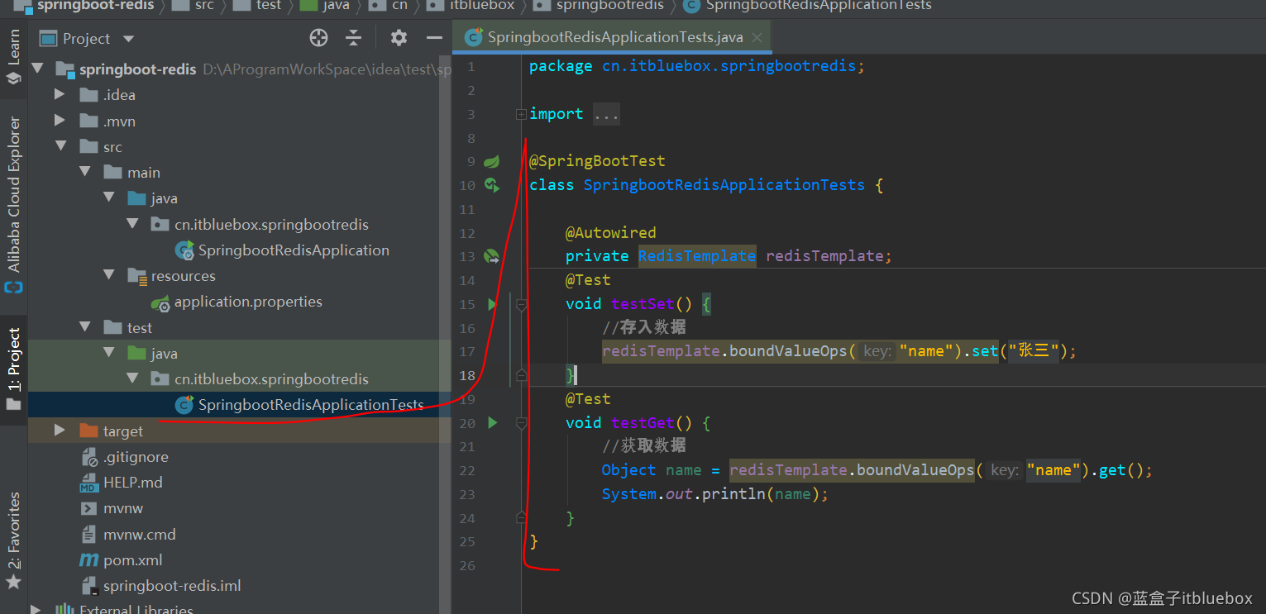Select springboot-redis.iml file

[x=172, y=586]
